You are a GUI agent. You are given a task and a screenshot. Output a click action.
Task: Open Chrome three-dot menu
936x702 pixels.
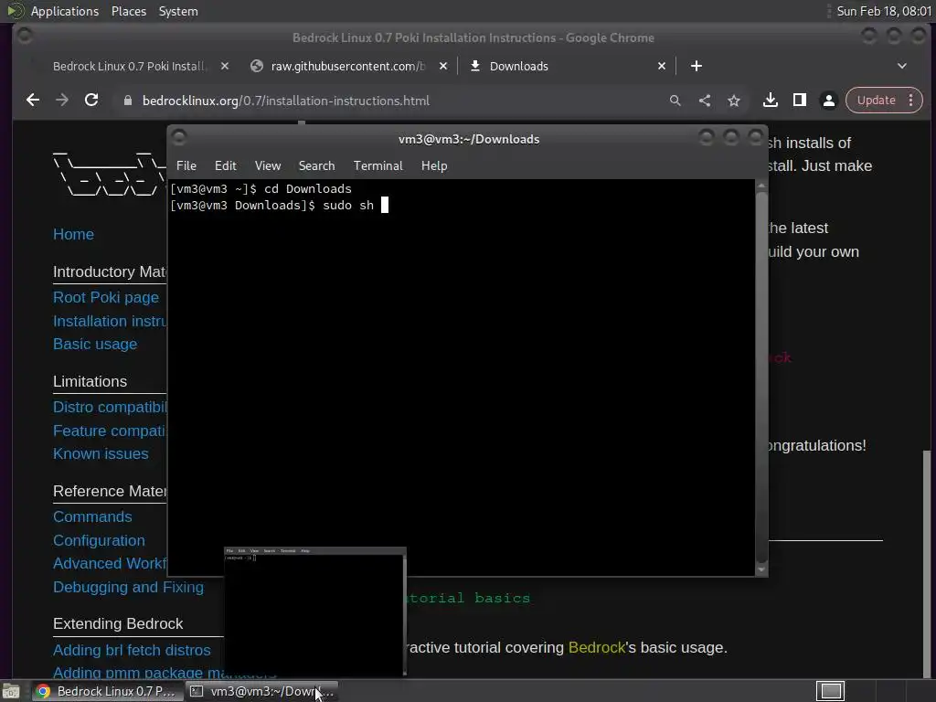(911, 101)
